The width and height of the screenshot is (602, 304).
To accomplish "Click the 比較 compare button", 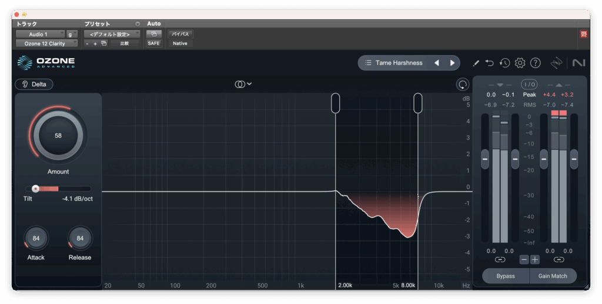I will click(125, 43).
